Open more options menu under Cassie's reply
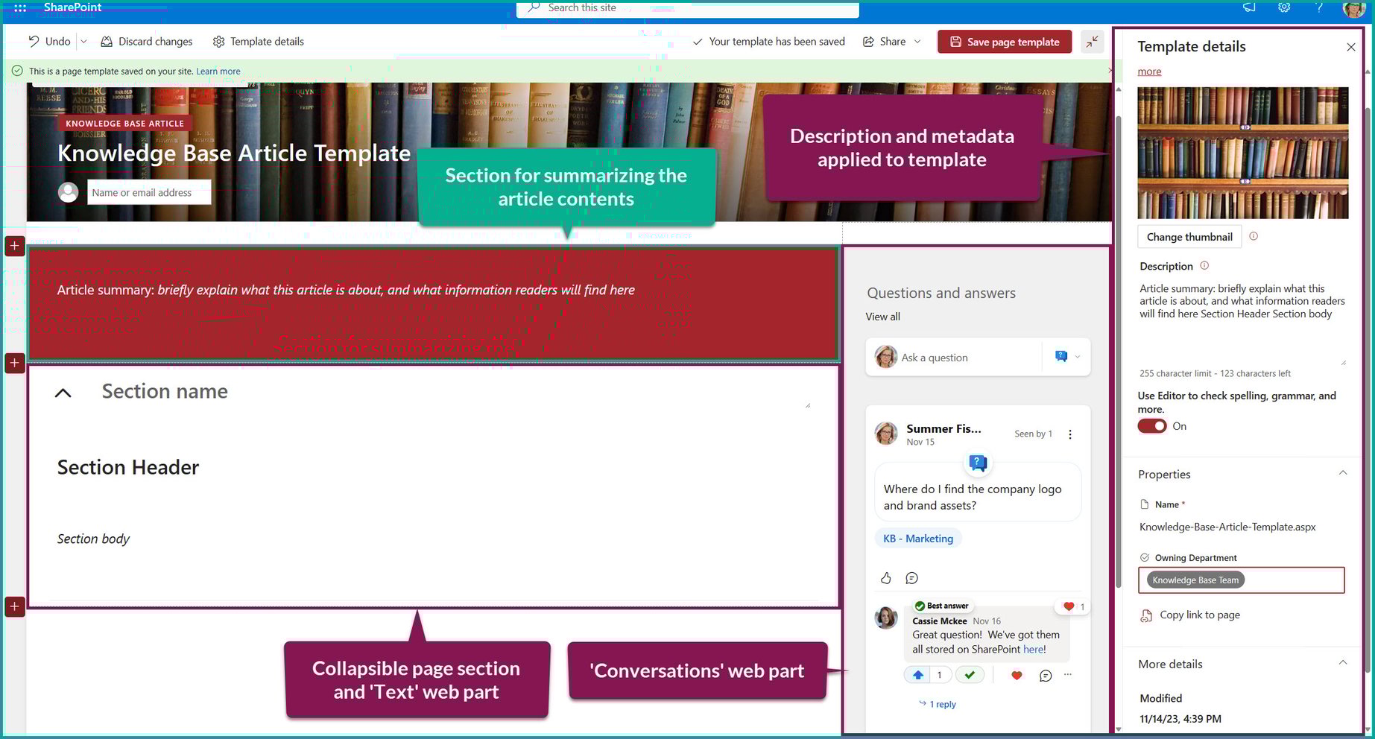Screen dimensions: 1375x739 (1067, 675)
